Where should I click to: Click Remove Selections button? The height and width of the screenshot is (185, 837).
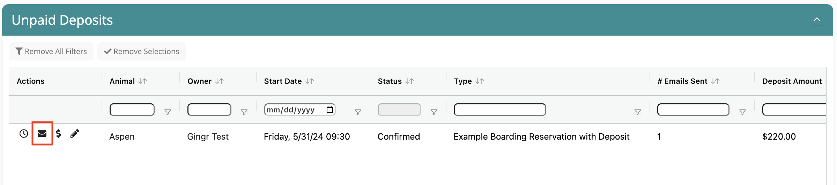[141, 51]
